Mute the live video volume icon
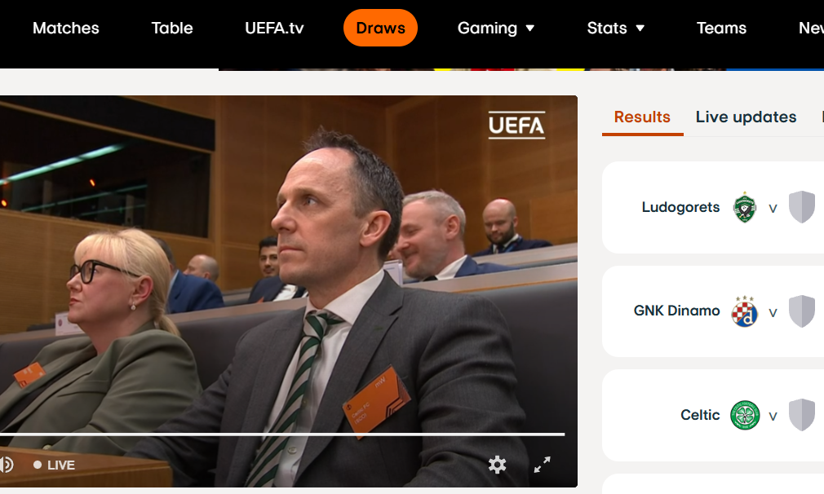The height and width of the screenshot is (494, 824). 7,465
